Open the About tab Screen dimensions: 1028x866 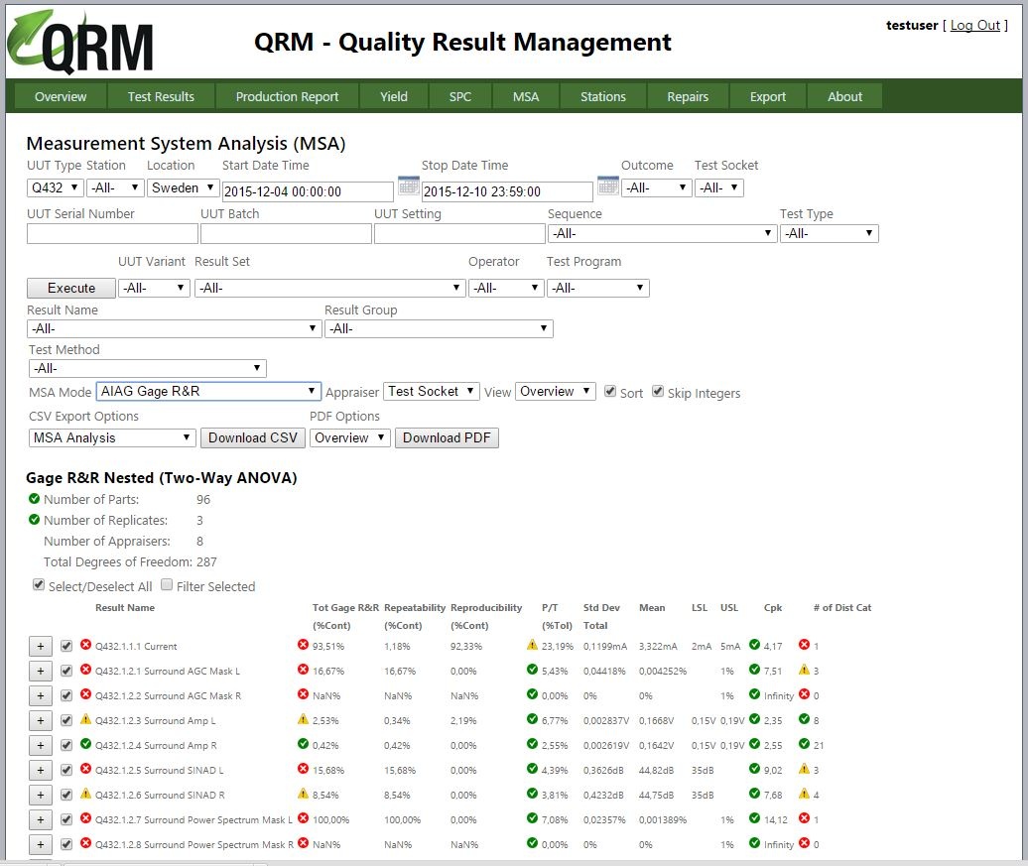[844, 96]
